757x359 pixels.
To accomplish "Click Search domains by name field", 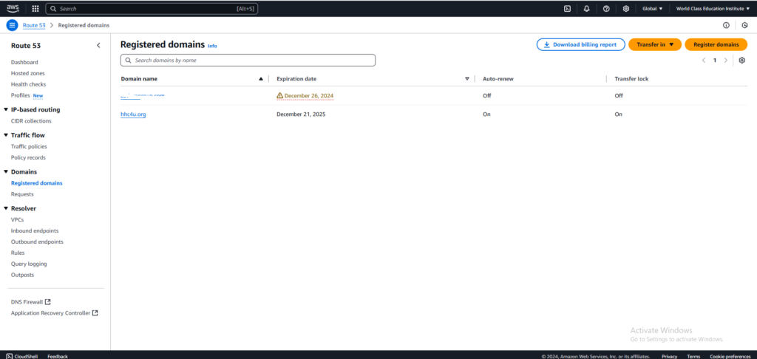I will point(248,61).
